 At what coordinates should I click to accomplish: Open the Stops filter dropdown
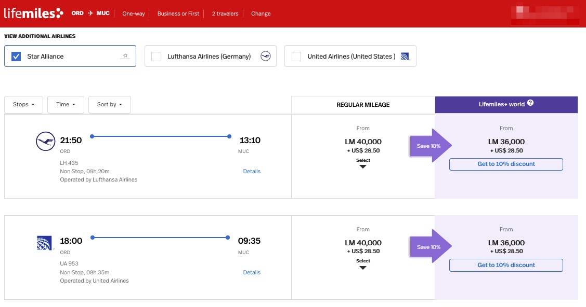coord(24,104)
